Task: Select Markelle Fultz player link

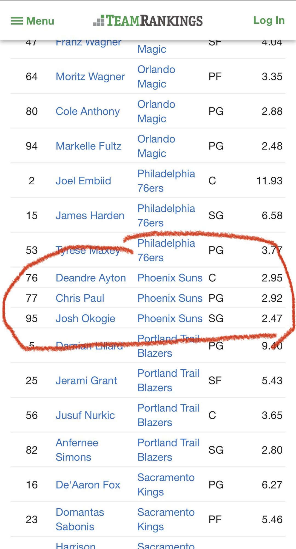Action: point(89,146)
